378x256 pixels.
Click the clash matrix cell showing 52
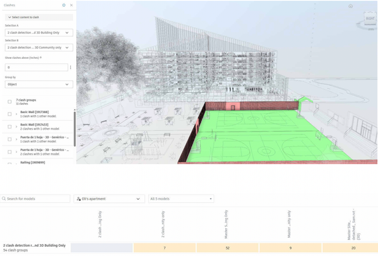227,248
